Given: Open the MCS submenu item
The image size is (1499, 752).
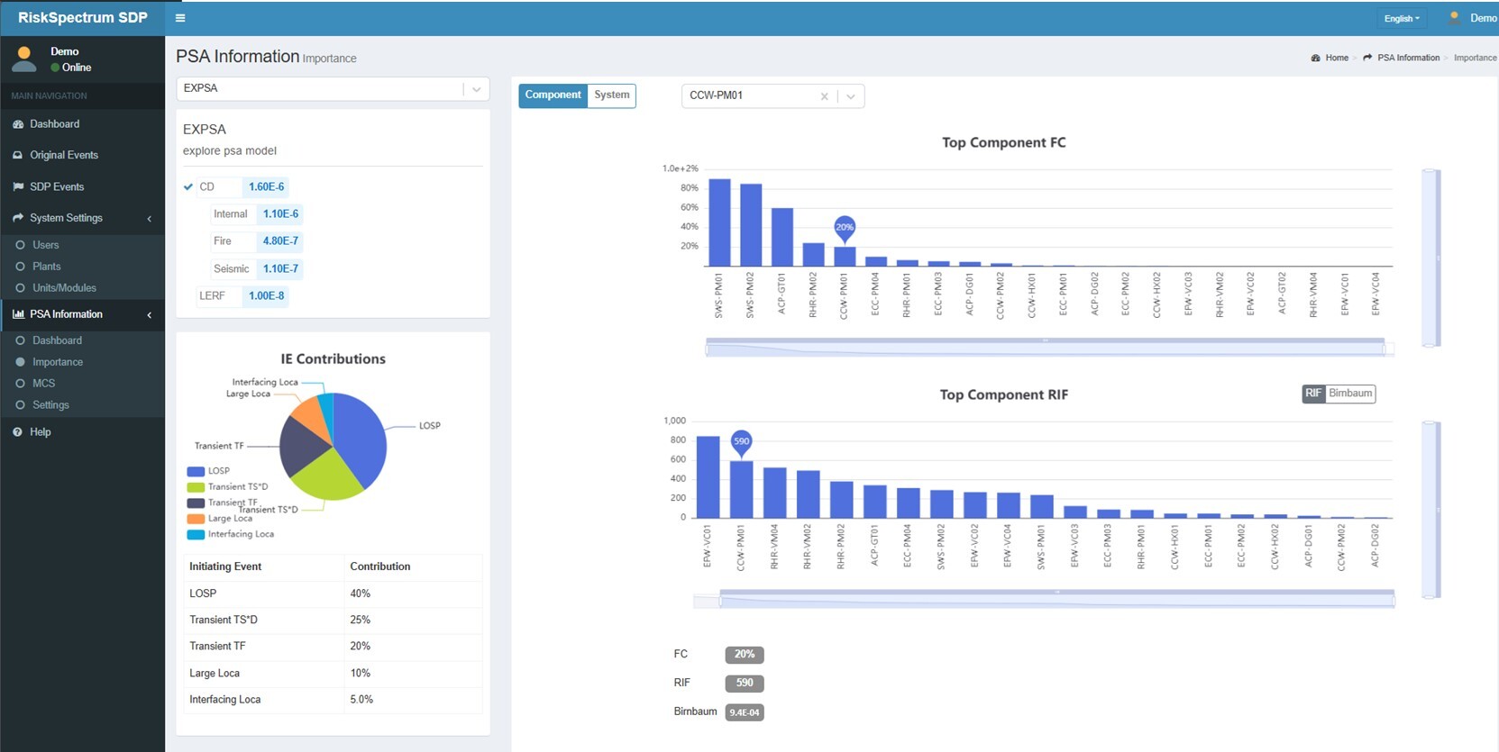Looking at the screenshot, I should tap(43, 384).
